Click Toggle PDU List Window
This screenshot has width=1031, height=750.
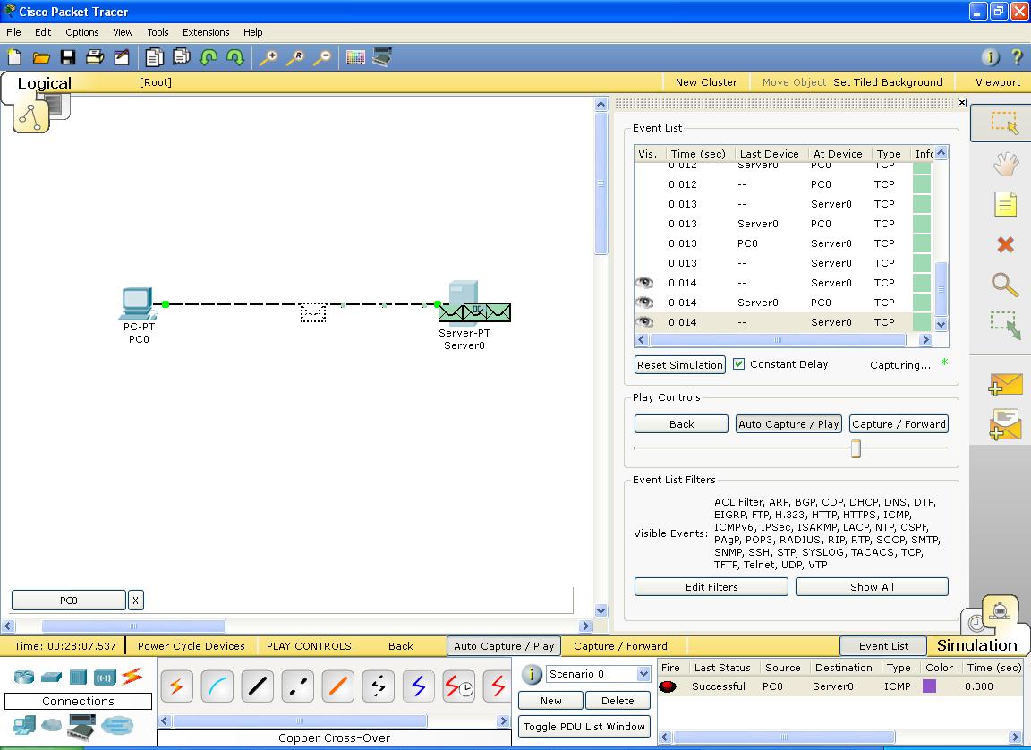(x=584, y=727)
